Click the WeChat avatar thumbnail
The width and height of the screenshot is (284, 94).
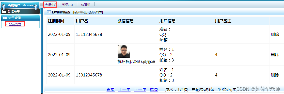click(x=124, y=51)
